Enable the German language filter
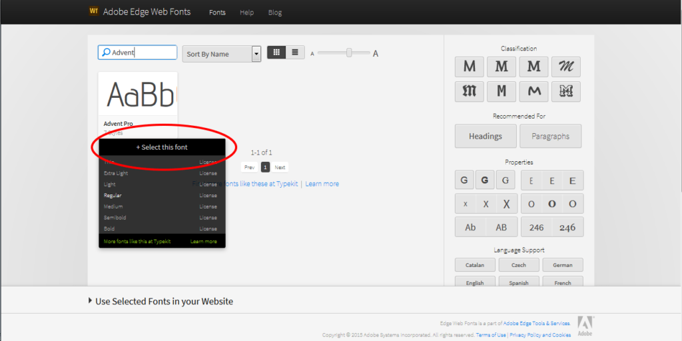 point(562,265)
